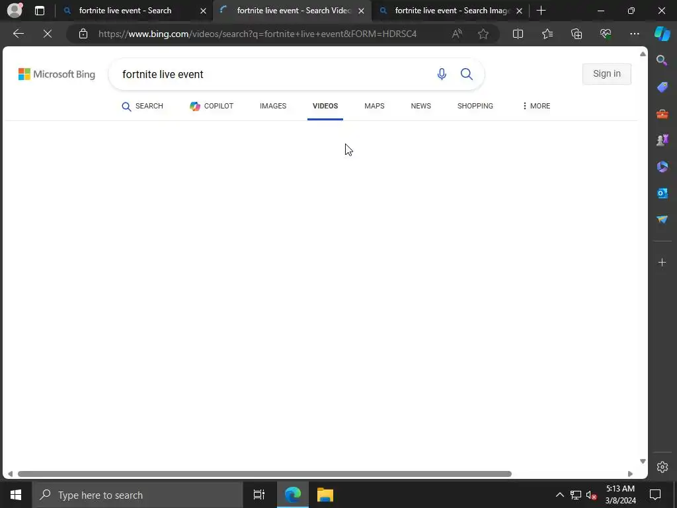Open Edge Settings and more menu
This screenshot has width=677, height=508.
[x=634, y=34]
